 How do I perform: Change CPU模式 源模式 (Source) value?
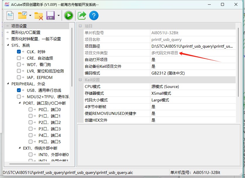click(193, 87)
